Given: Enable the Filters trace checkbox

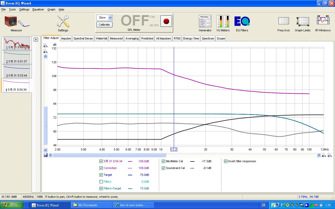Looking at the screenshot, I should coord(101,182).
